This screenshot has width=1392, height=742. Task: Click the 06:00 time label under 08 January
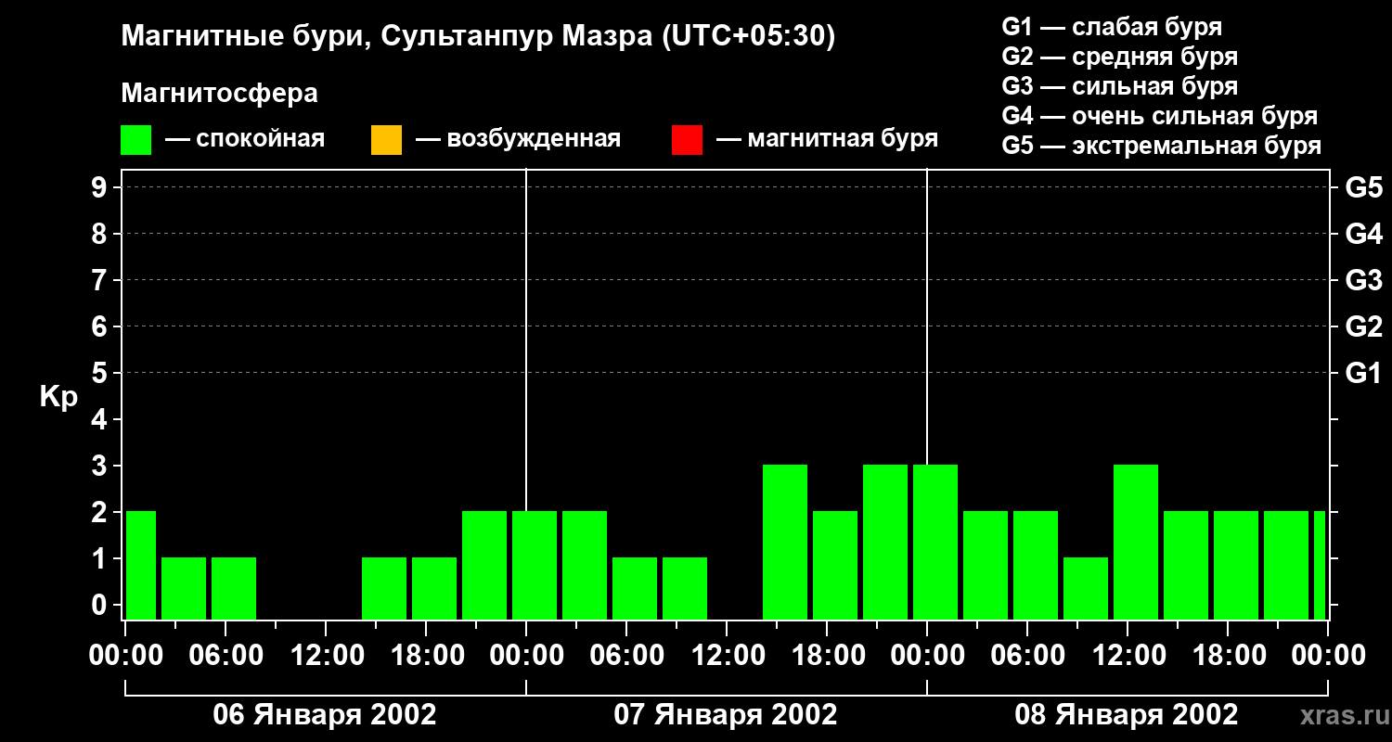point(1027,655)
